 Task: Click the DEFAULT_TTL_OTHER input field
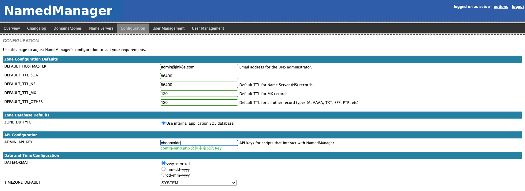[199, 103]
